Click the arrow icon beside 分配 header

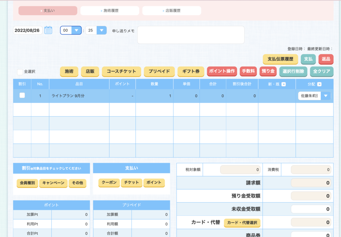point(319,84)
